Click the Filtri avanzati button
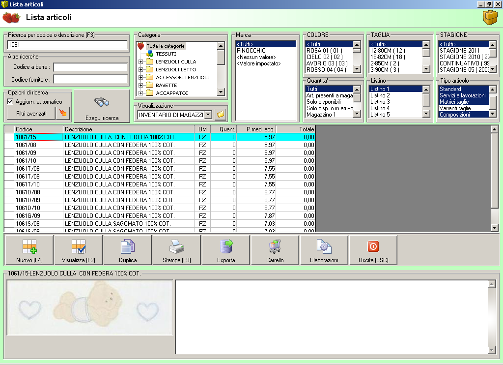The width and height of the screenshot is (503, 365). pos(31,114)
